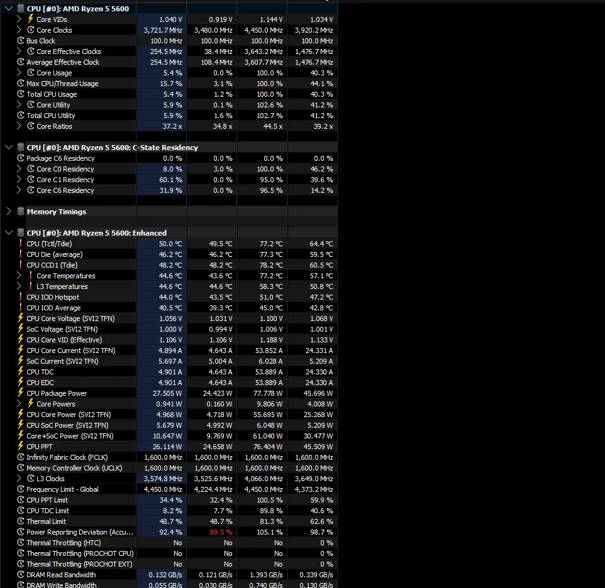Click the clock icon beside Frequency Limit - Global

[x=21, y=489]
